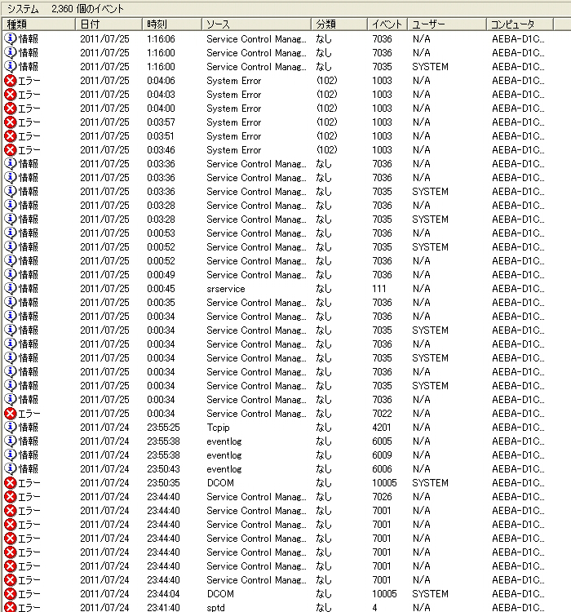Click event ID 7026
571x612 pixels.
click(x=382, y=496)
